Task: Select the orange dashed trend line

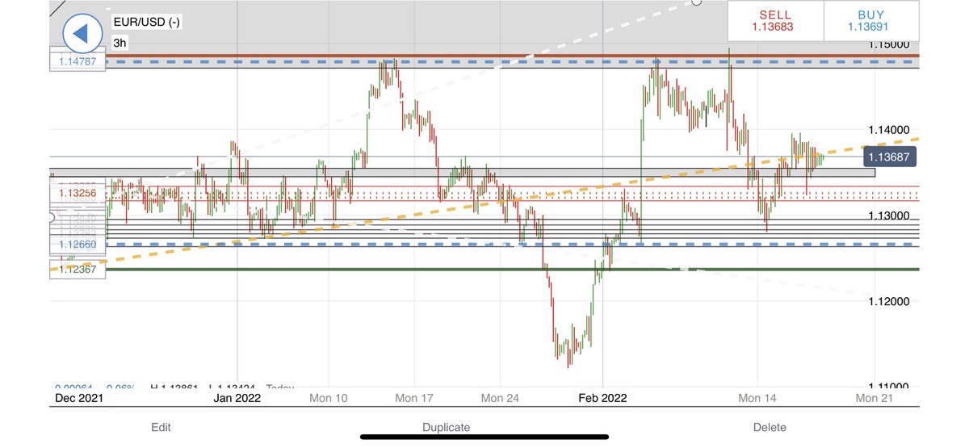Action: (484, 203)
